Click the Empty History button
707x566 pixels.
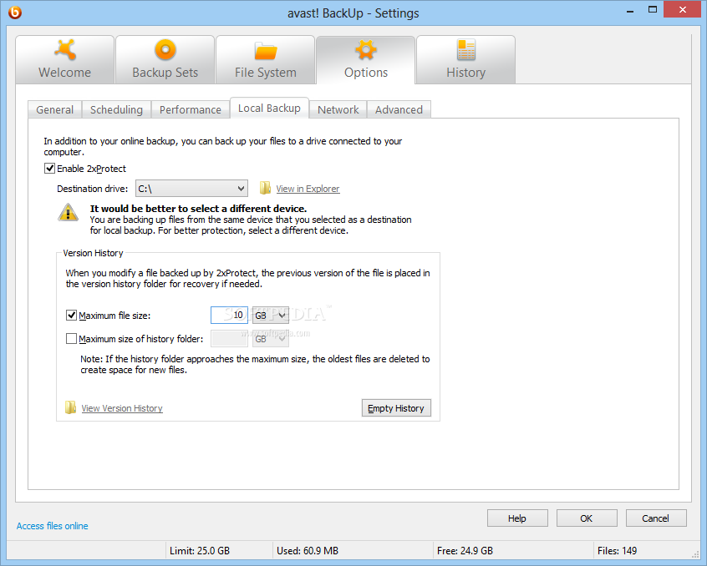click(x=396, y=408)
